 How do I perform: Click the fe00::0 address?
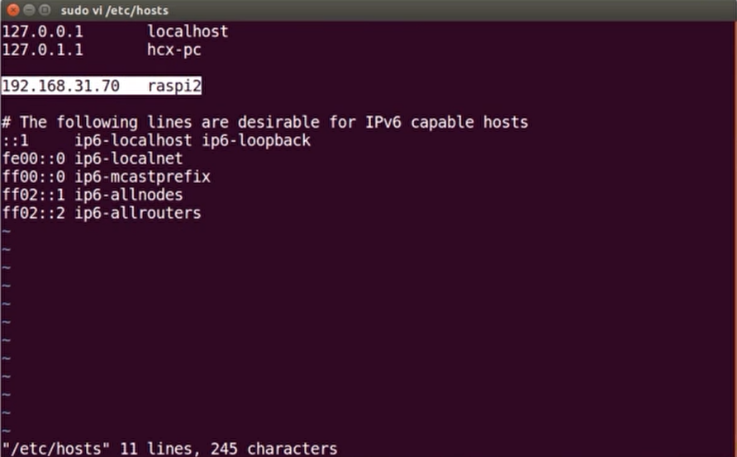33,158
